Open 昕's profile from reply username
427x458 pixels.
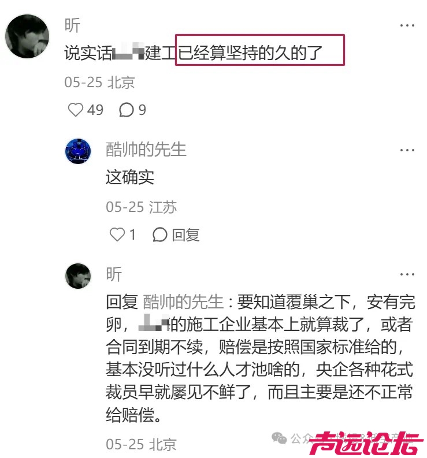point(114,274)
